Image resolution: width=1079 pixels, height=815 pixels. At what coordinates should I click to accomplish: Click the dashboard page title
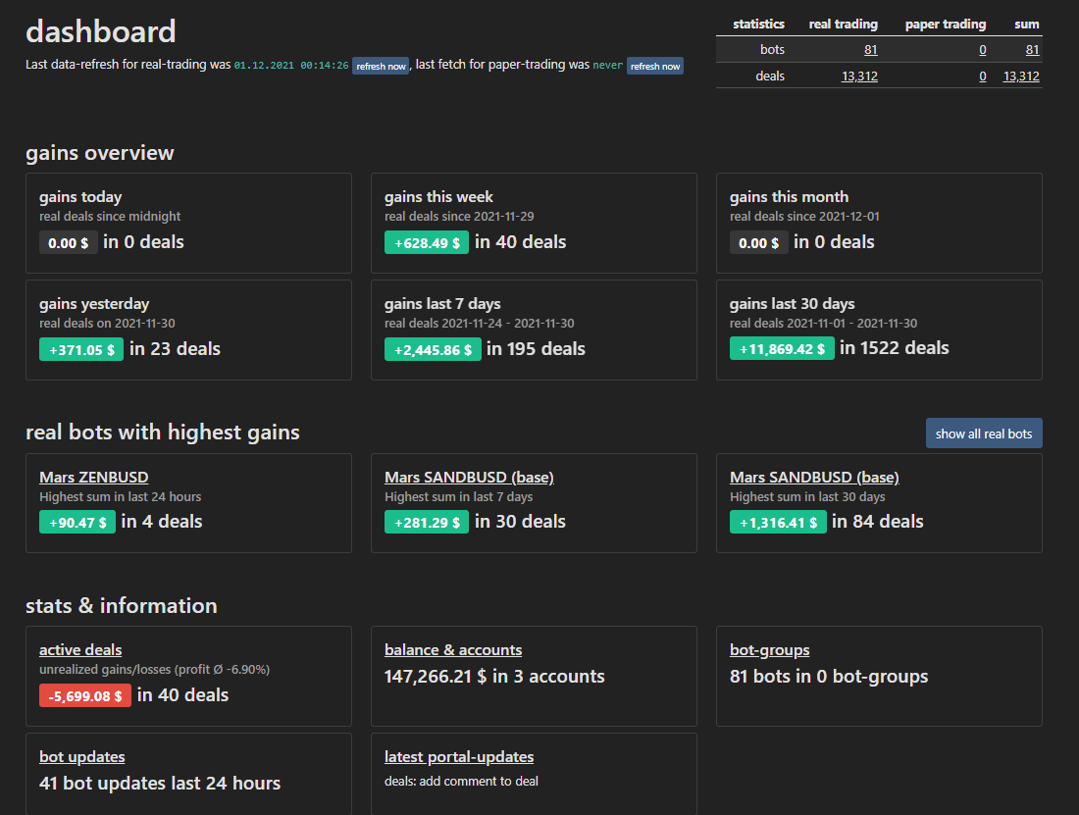pyautogui.click(x=100, y=31)
